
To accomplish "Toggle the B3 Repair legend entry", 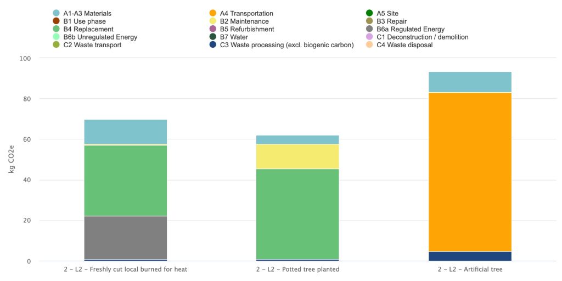I will point(386,21).
